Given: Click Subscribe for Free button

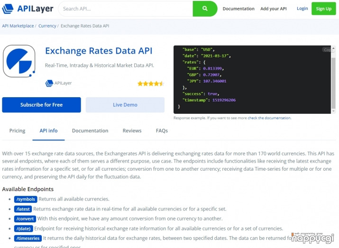Looking at the screenshot, I should (42, 105).
